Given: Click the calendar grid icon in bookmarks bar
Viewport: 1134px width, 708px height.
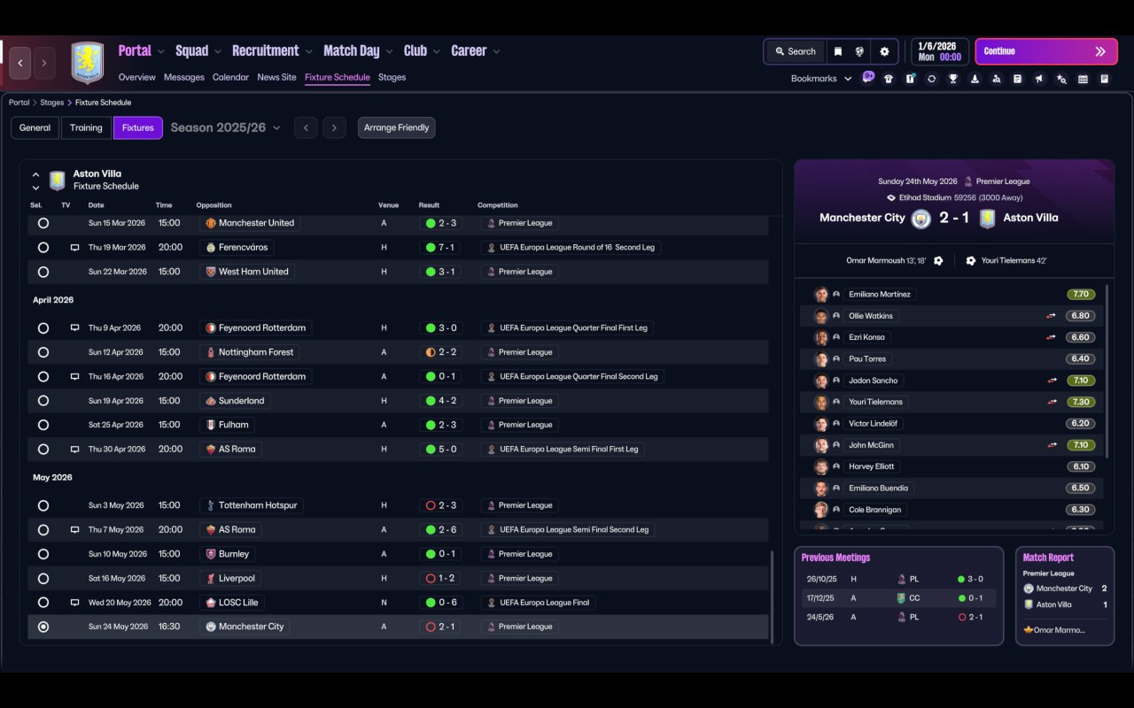Looking at the screenshot, I should 1083,79.
